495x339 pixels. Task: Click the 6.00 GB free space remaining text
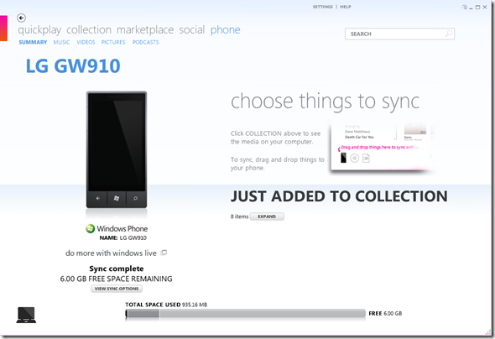(x=116, y=279)
